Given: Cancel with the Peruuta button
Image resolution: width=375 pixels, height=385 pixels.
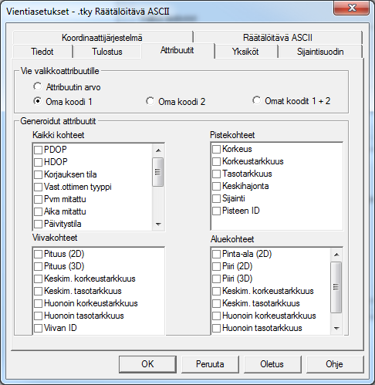Looking at the screenshot, I should pyautogui.click(x=210, y=364).
